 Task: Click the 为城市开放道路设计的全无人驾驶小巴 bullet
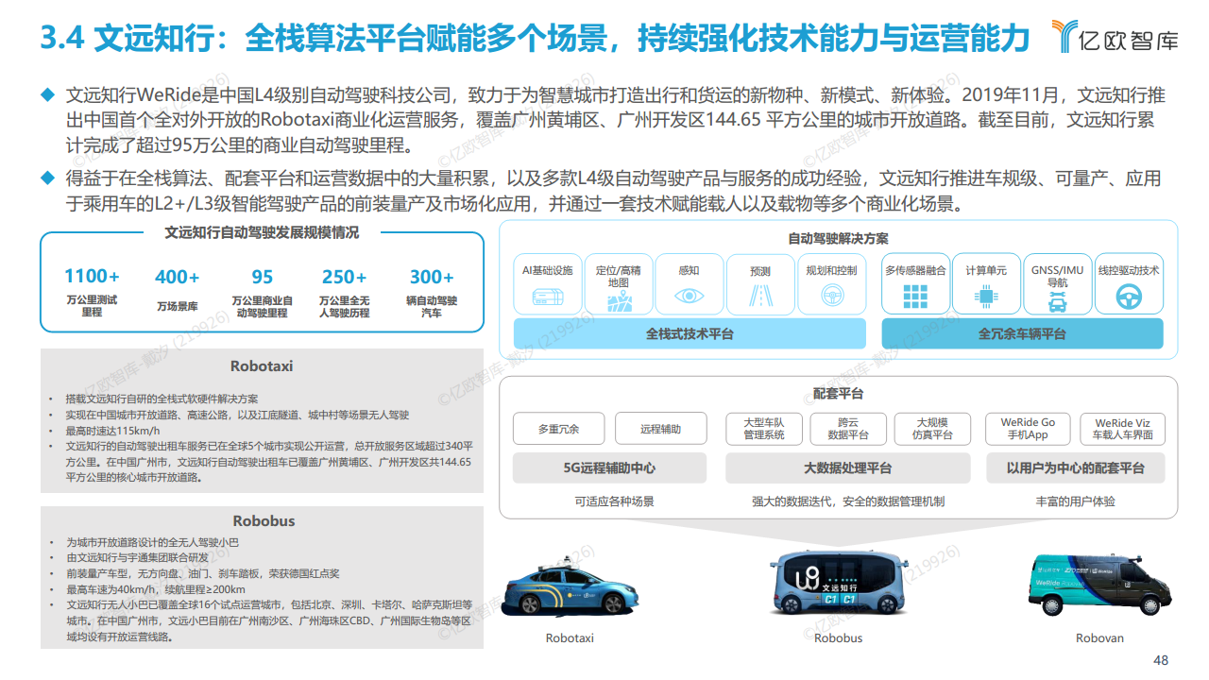(151, 542)
